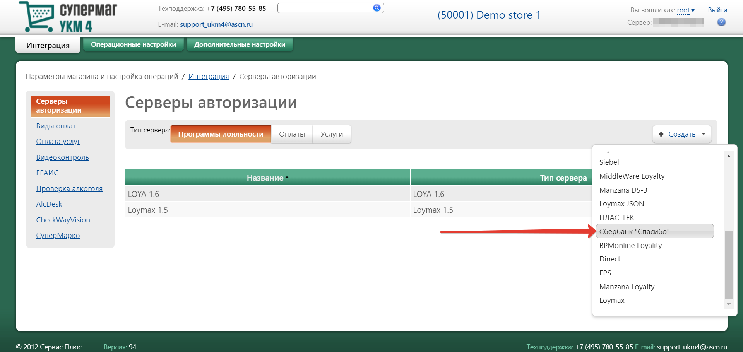
Task: Click the Выйти logout link
Action: click(717, 10)
